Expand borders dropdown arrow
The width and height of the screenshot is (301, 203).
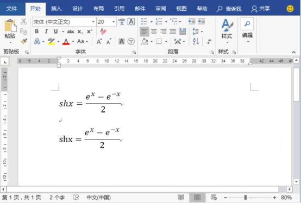166,41
